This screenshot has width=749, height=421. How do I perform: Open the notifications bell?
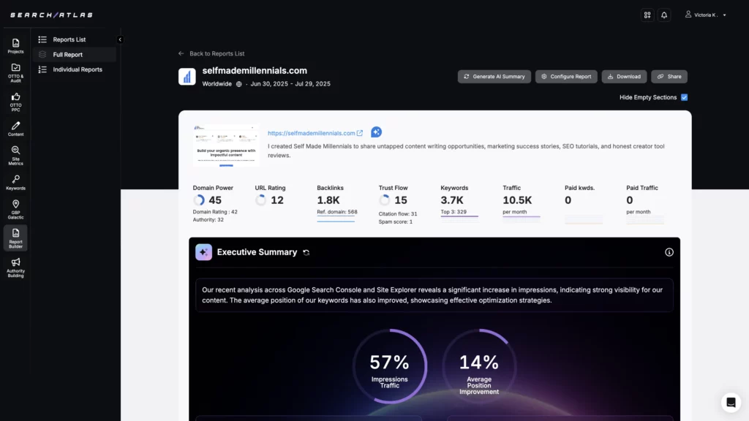(x=664, y=15)
